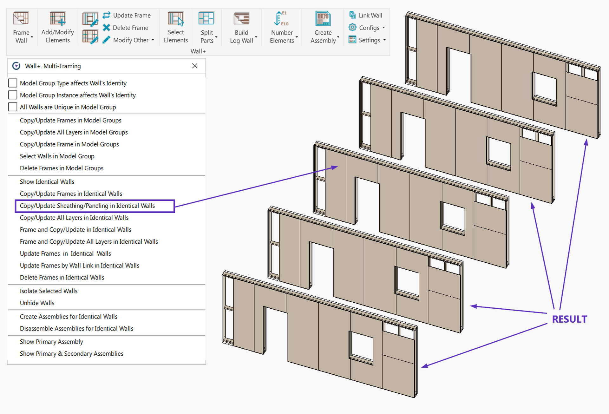Open the Add/Modify Elements tool

[57, 27]
